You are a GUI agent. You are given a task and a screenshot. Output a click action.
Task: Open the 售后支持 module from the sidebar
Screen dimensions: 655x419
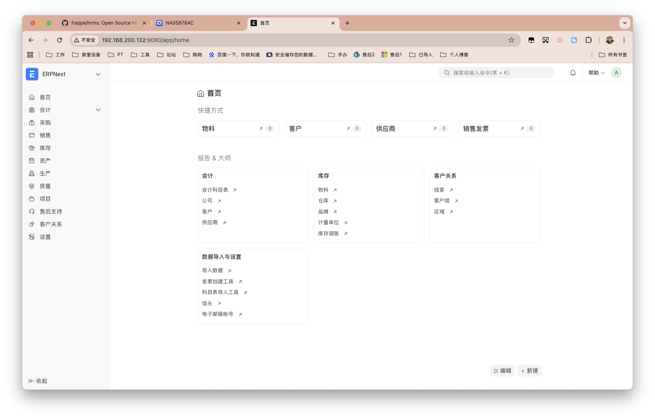50,211
